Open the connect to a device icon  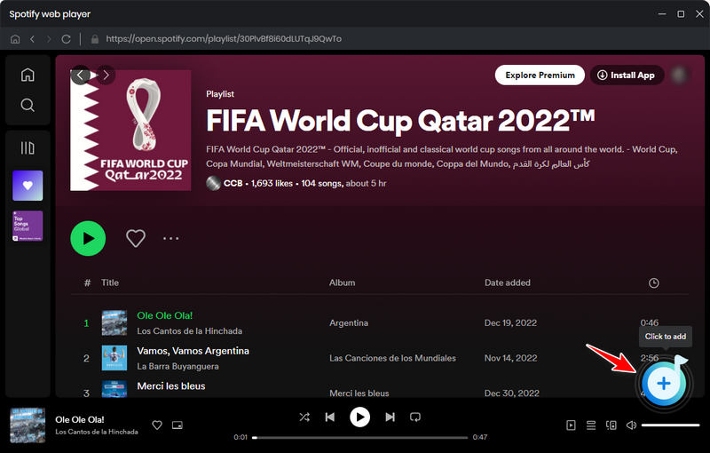[x=611, y=425]
